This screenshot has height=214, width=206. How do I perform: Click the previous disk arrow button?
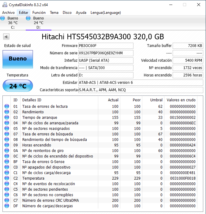click(6, 37)
